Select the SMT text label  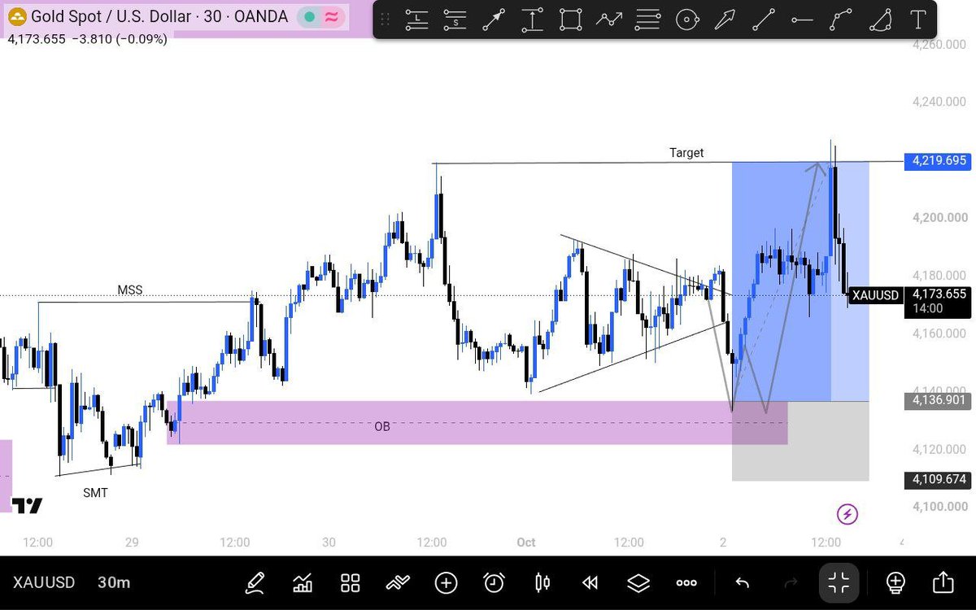95,492
